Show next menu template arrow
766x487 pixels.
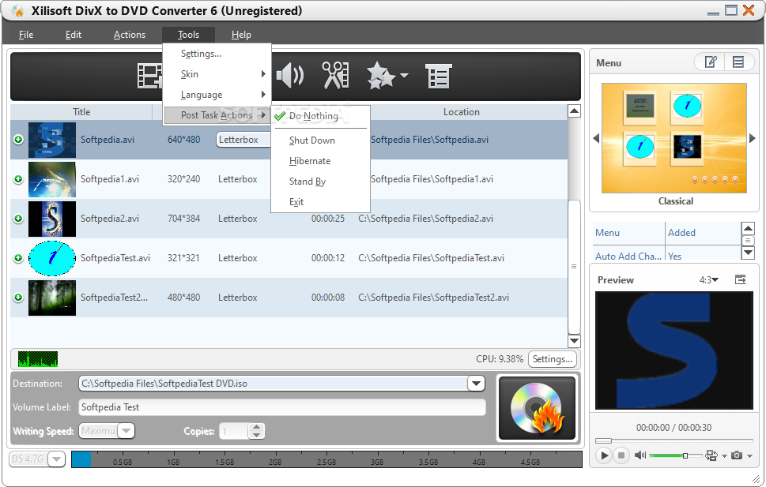[x=753, y=138]
